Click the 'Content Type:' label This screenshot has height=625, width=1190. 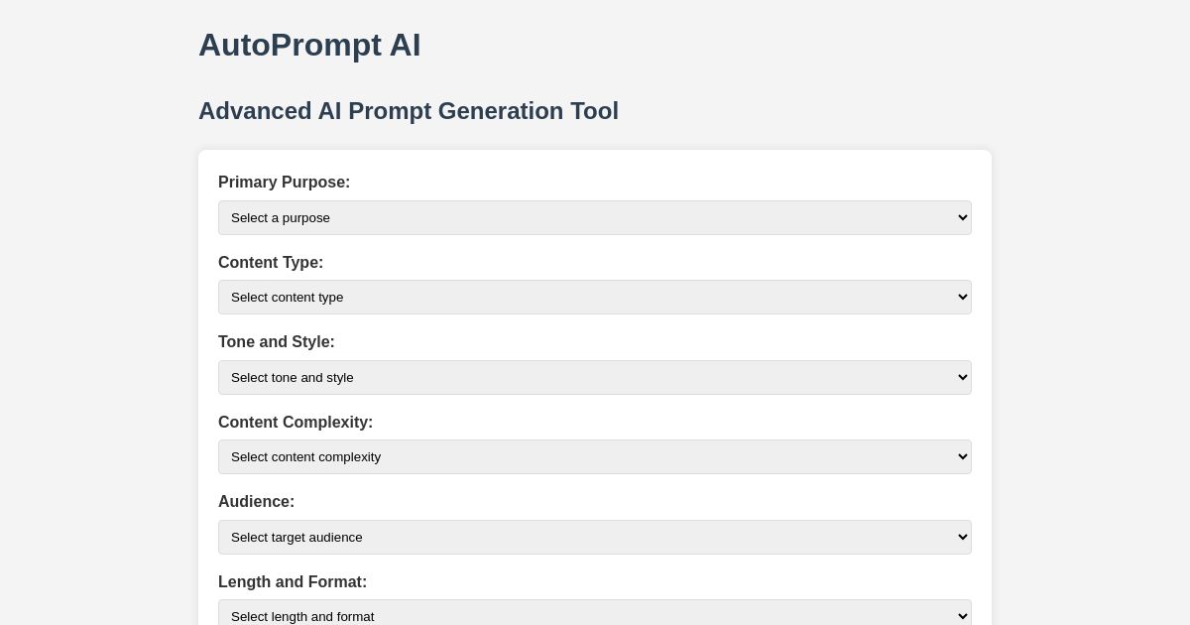pos(271,263)
